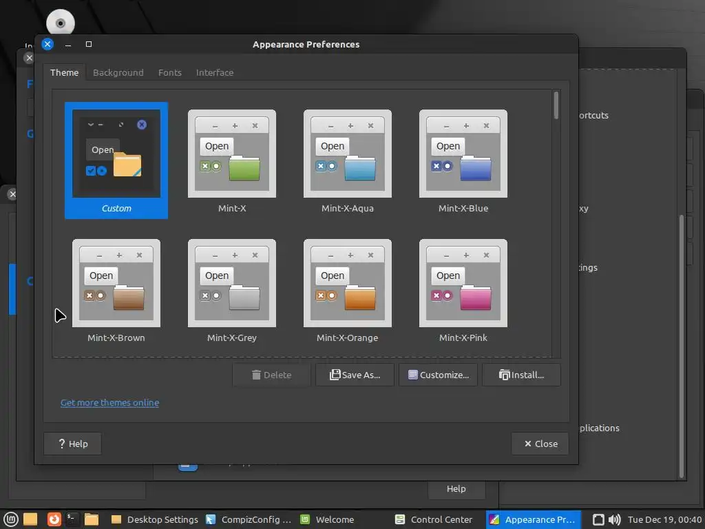Open Customize... theme dialog
The width and height of the screenshot is (705, 529).
point(439,375)
